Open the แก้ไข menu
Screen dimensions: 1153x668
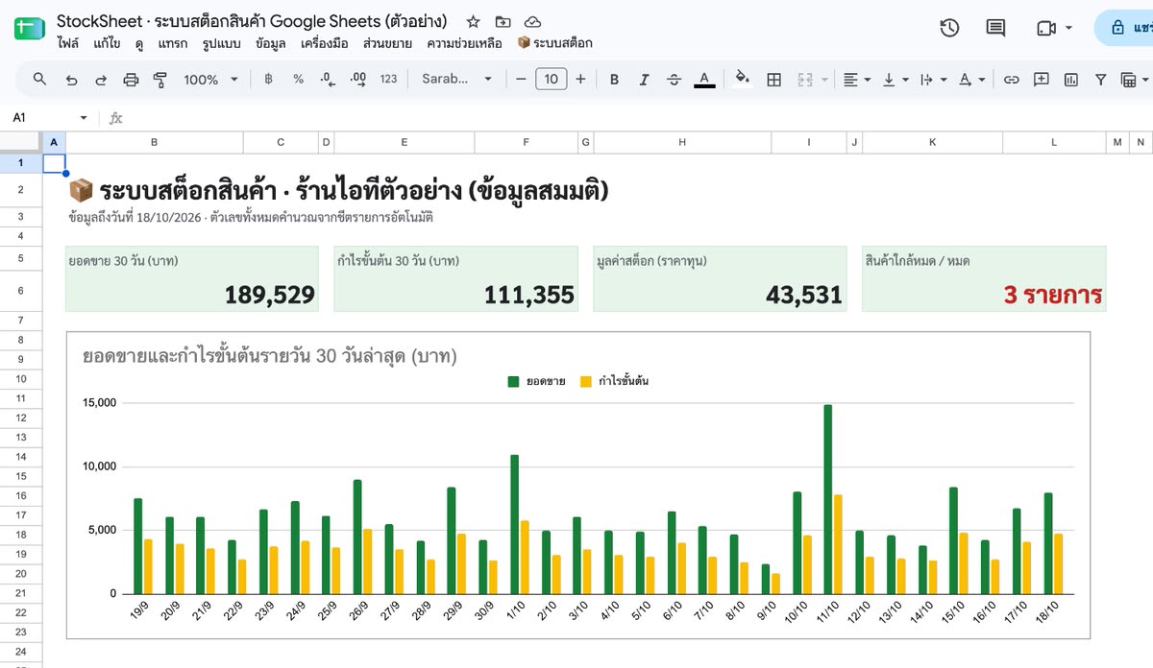point(108,43)
